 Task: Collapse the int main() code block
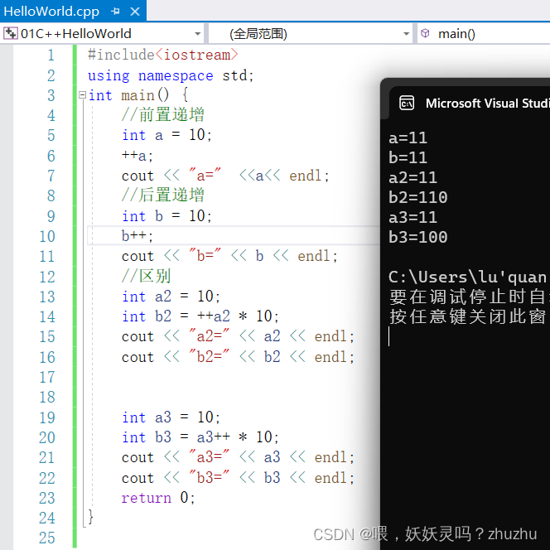[x=82, y=95]
